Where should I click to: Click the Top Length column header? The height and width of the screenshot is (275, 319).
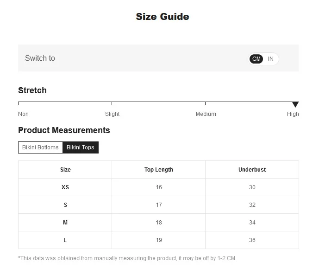coord(158,170)
